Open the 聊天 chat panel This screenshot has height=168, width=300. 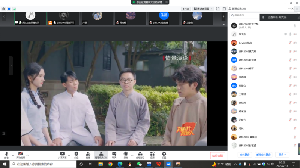[114, 155]
